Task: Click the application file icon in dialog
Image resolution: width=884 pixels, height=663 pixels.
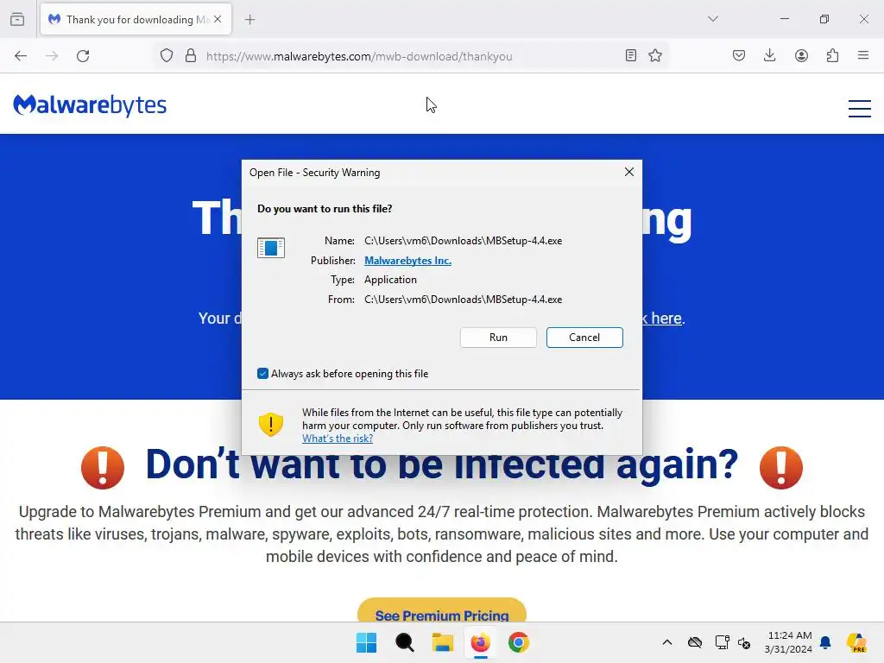Action: (270, 248)
